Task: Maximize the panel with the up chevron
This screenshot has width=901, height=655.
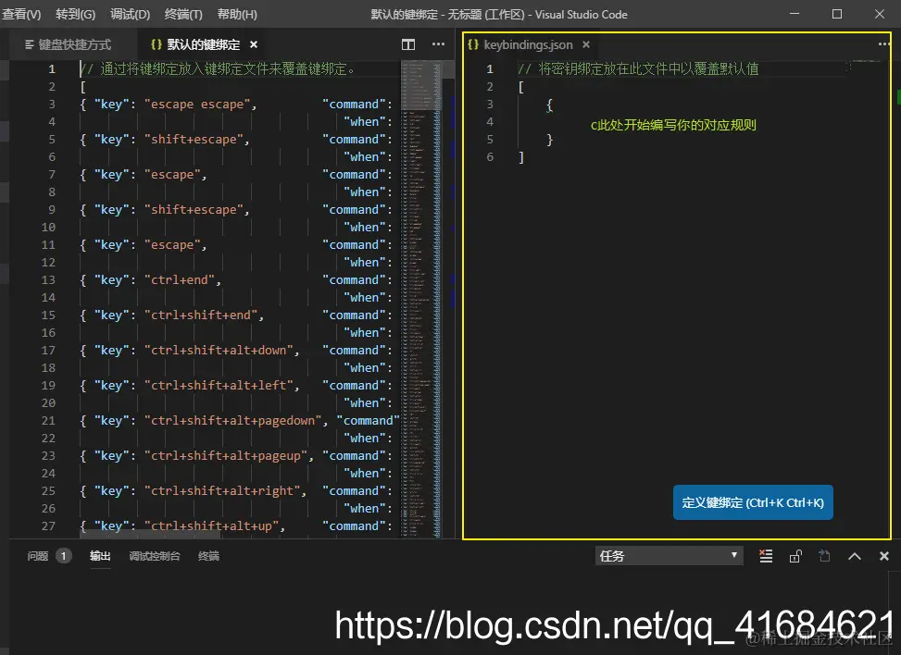Action: 855,556
